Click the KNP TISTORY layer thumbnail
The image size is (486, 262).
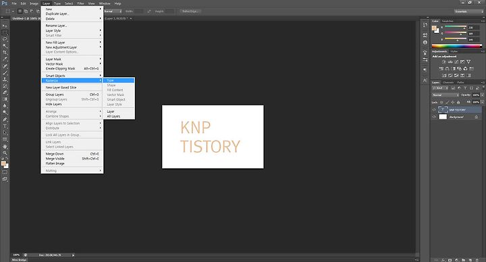coord(443,109)
